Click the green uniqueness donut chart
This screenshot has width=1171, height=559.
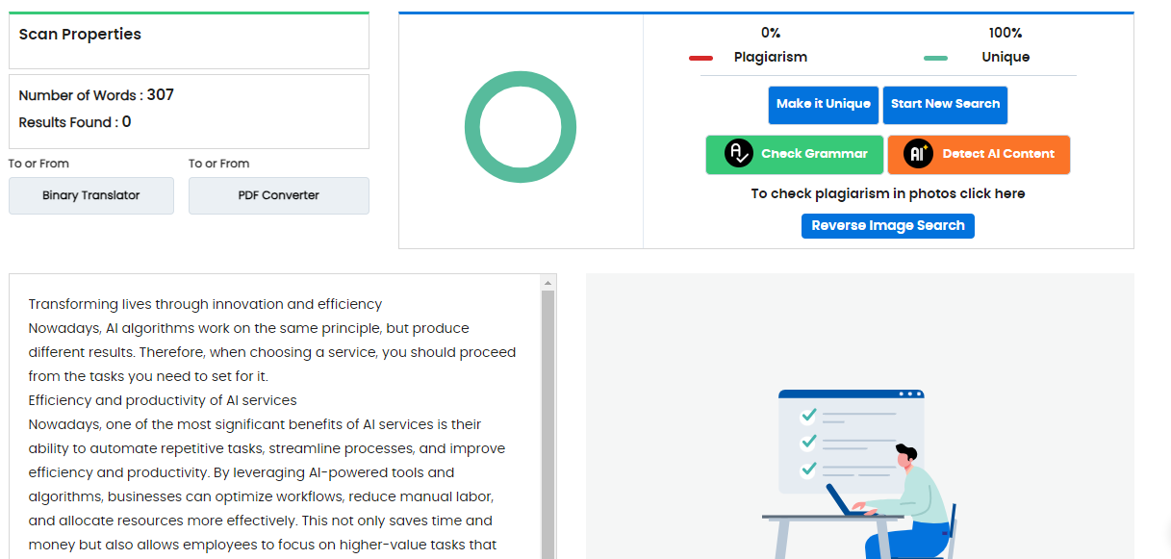click(x=521, y=127)
